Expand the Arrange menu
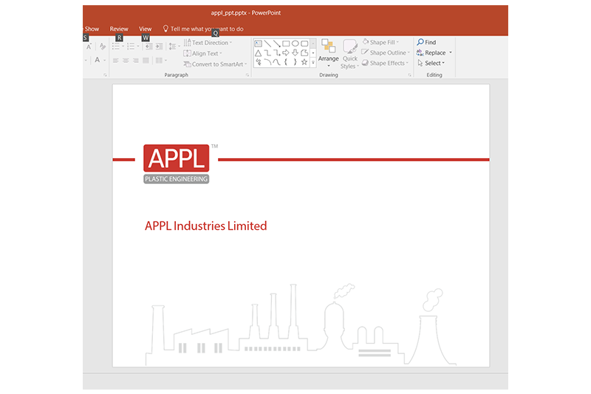 click(328, 53)
